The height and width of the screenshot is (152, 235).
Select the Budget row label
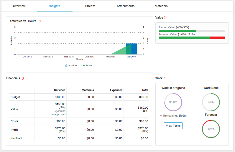pyautogui.click(x=15, y=97)
